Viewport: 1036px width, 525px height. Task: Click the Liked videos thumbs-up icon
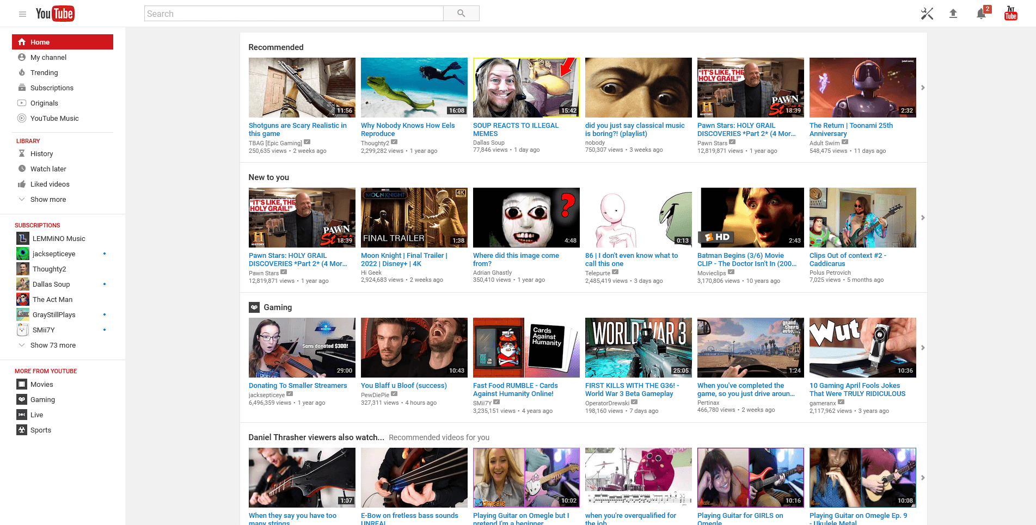pos(22,184)
